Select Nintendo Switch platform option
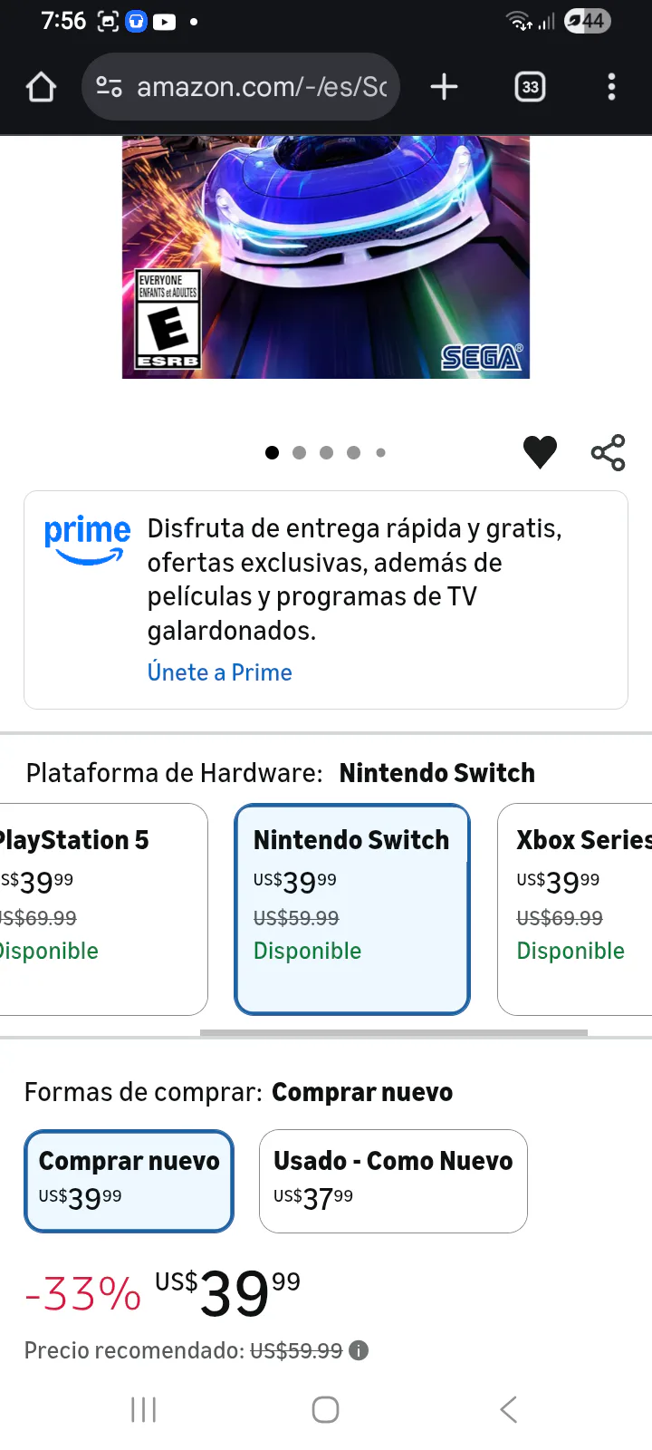 [x=352, y=908]
